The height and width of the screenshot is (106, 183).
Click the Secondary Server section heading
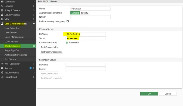[x=48, y=60]
